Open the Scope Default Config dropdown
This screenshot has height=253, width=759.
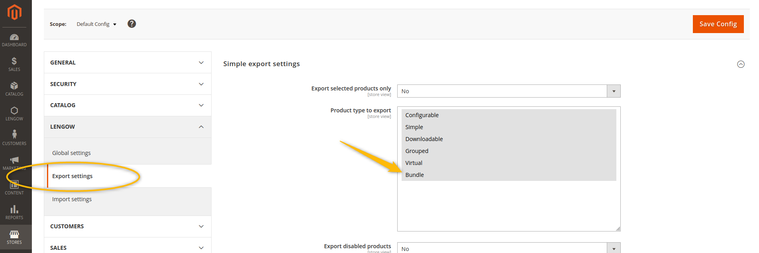[96, 24]
